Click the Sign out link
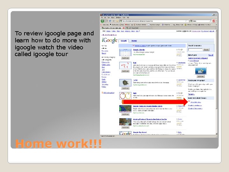Viewport: 229px width, 172px height. tap(212, 31)
